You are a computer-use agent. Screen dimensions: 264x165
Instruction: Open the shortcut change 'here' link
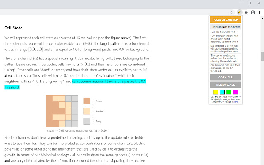[236, 102]
